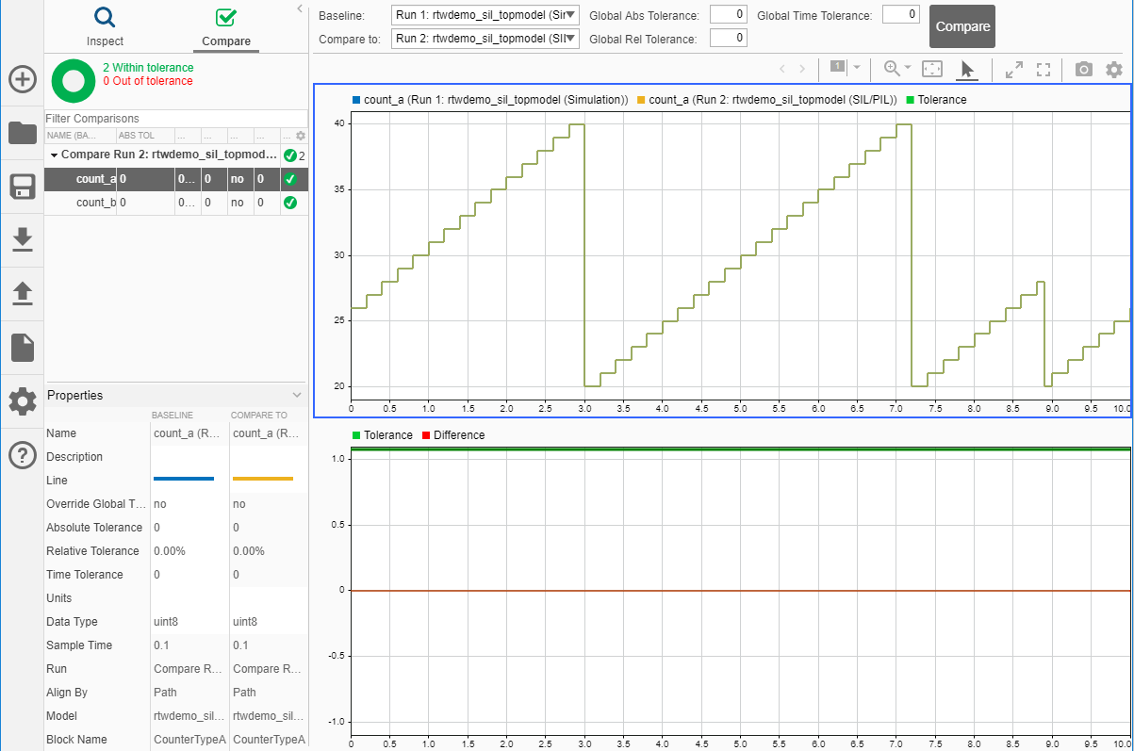Open the layout dropdown arrow
The height and width of the screenshot is (751, 1134).
click(857, 68)
